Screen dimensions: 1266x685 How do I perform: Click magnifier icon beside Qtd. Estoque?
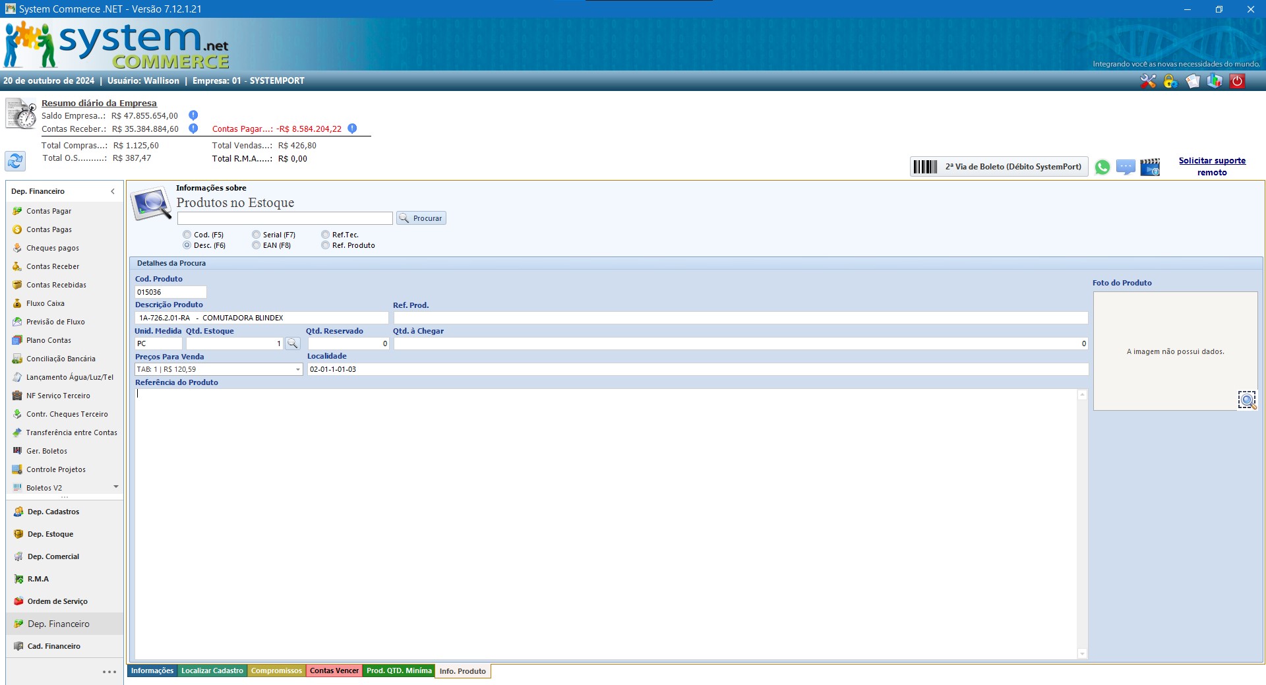[x=293, y=343]
